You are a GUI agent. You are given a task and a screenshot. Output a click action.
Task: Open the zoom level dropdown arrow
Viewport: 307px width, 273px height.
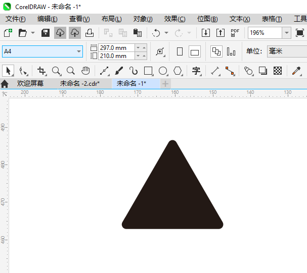coord(287,33)
